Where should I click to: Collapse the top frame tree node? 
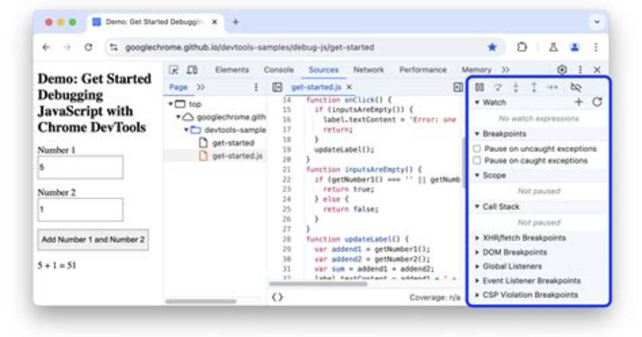[x=170, y=104]
